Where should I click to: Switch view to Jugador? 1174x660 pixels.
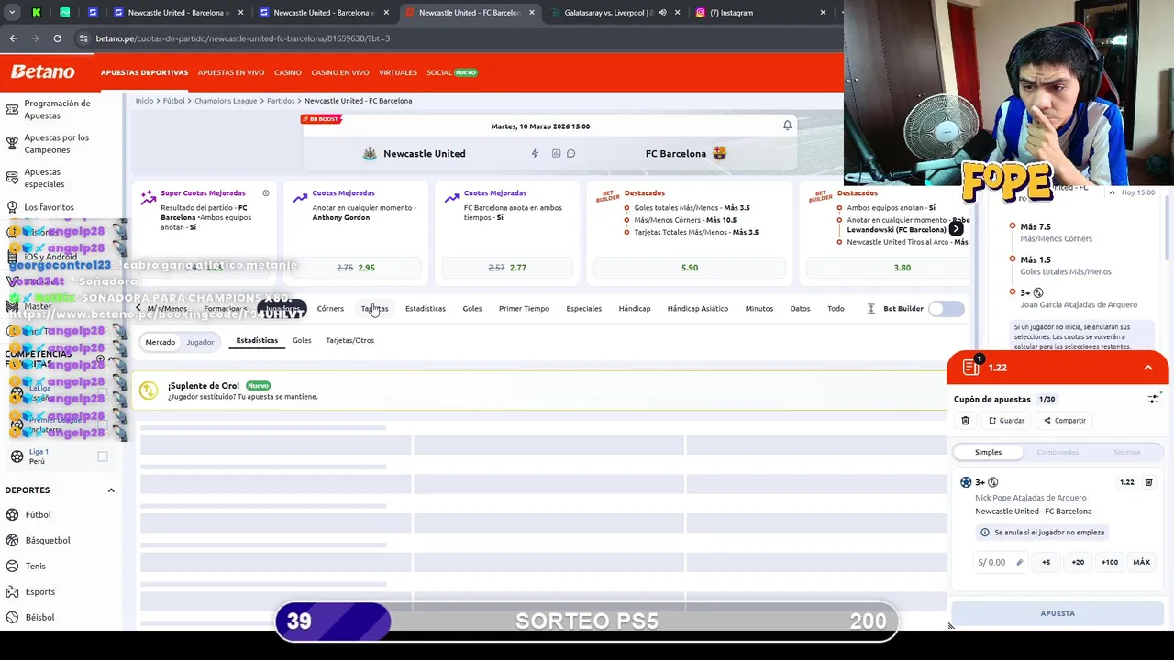(x=200, y=342)
